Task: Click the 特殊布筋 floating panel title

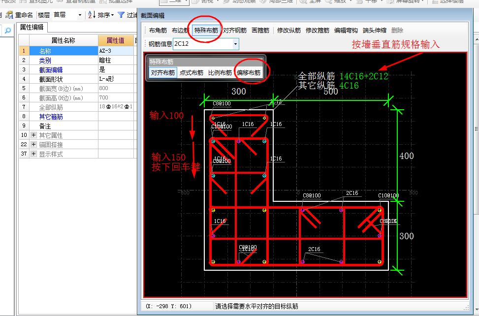Action: click(x=206, y=62)
